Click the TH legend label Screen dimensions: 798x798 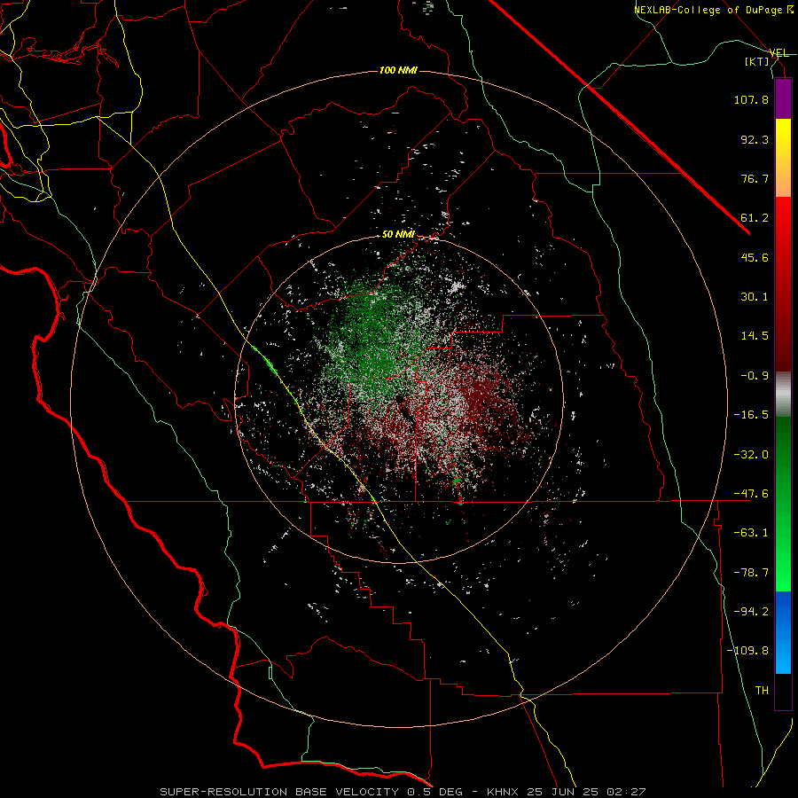coord(762,691)
